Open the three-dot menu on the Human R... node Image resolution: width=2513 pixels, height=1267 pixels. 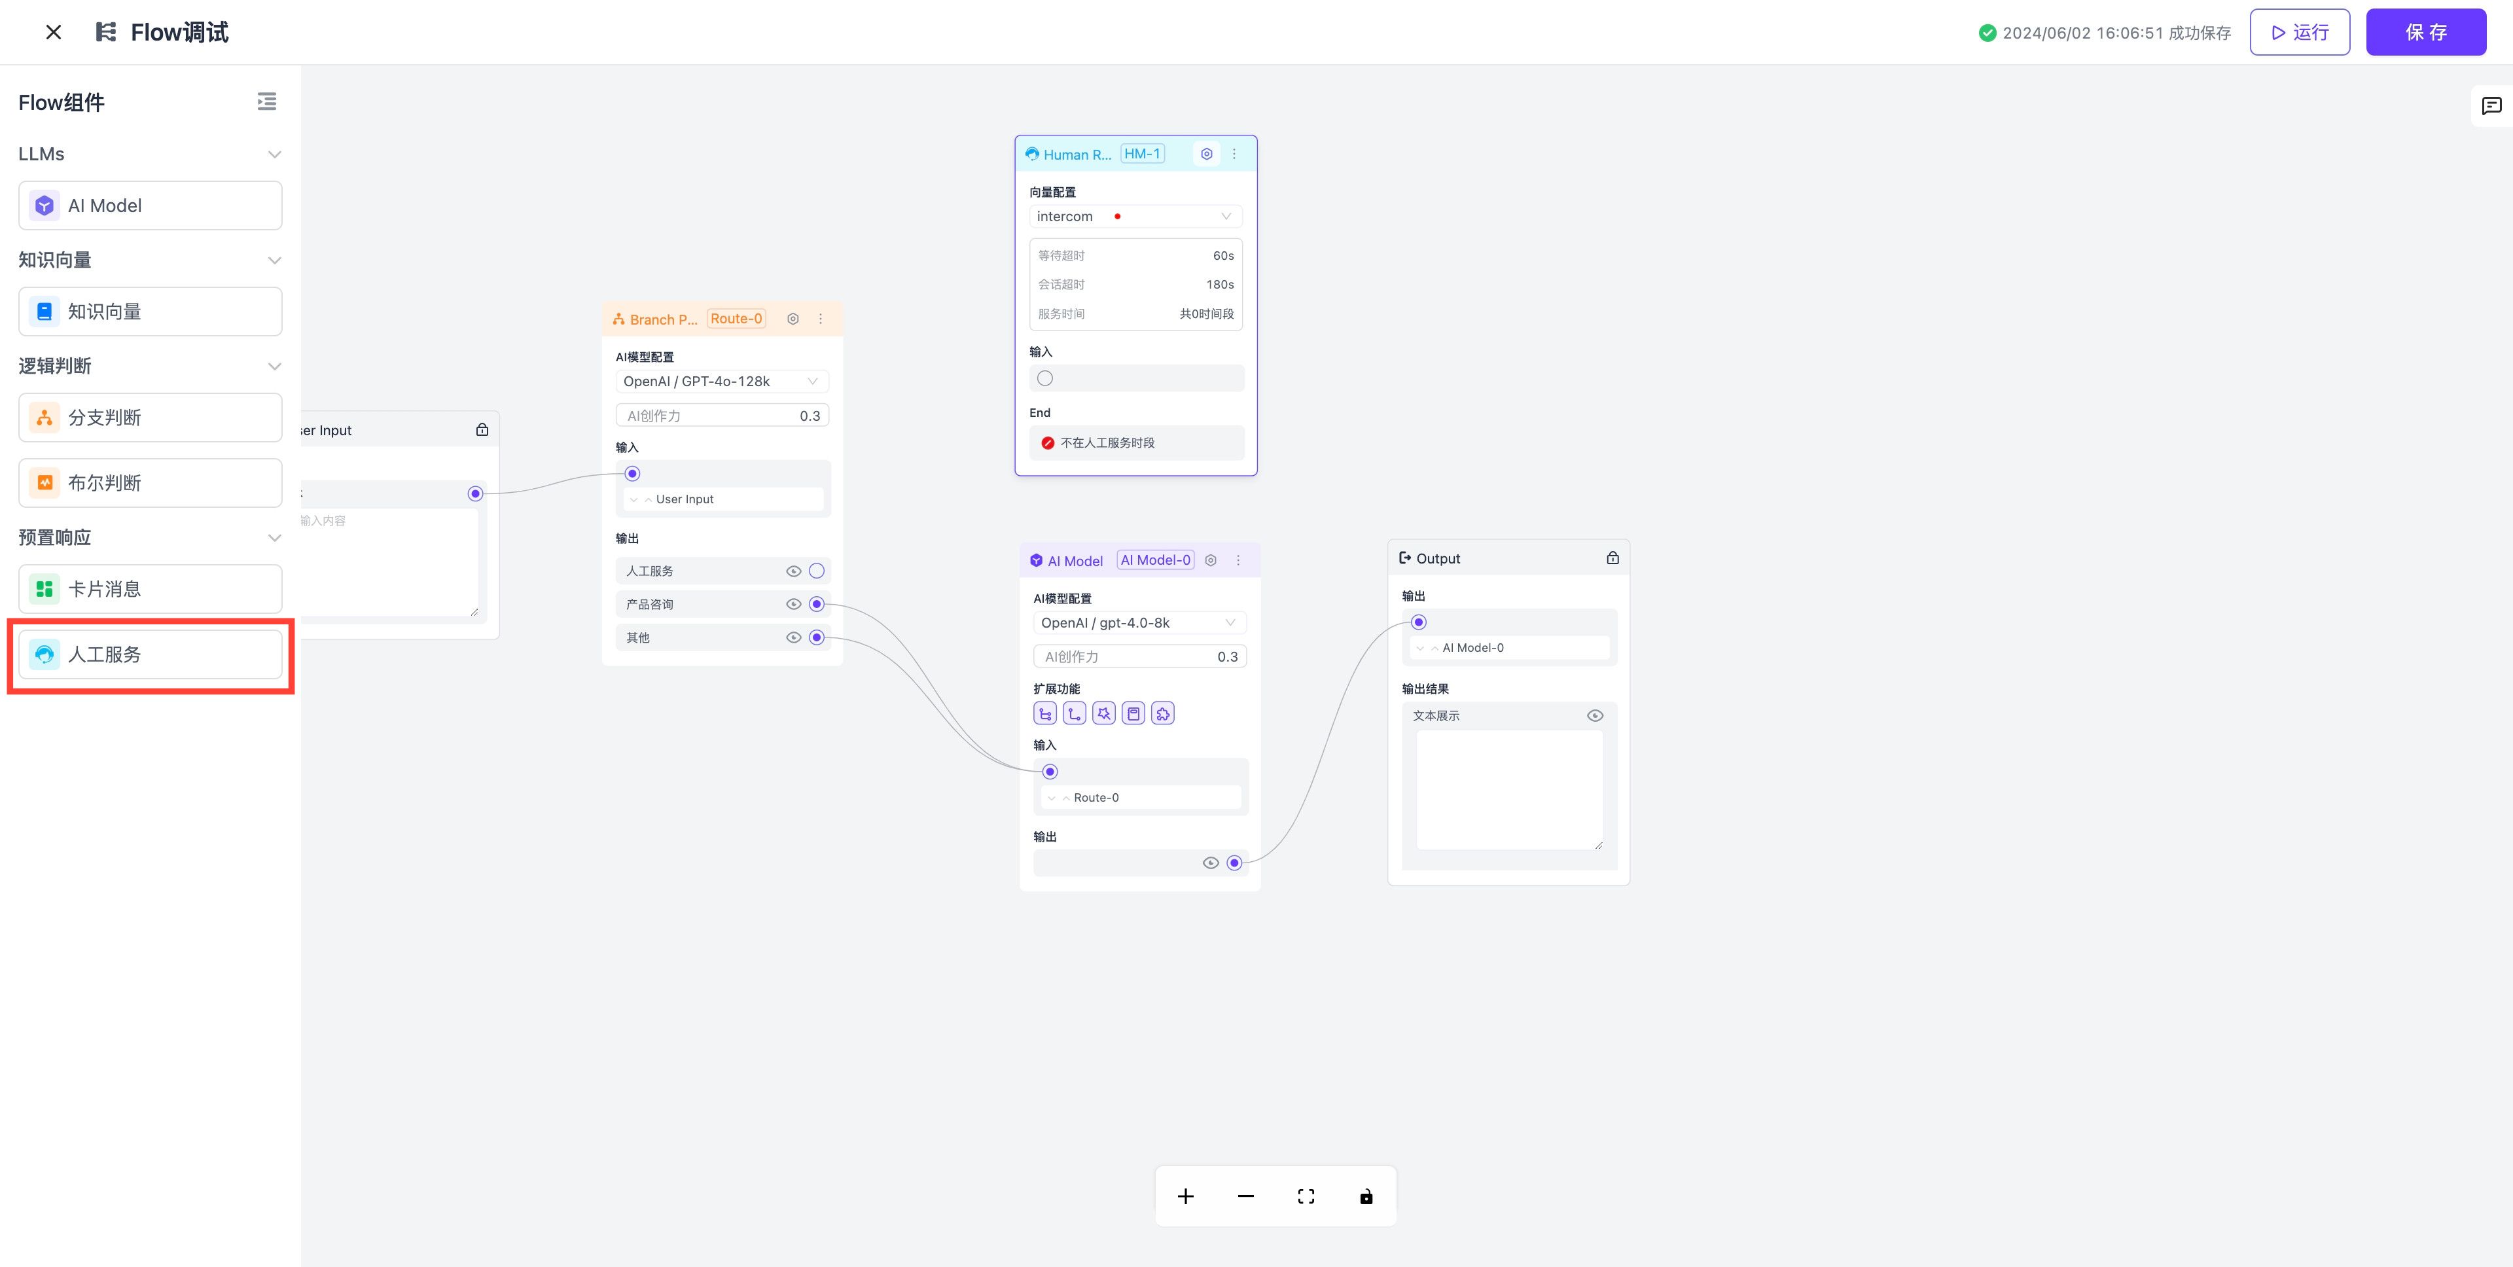coord(1234,154)
